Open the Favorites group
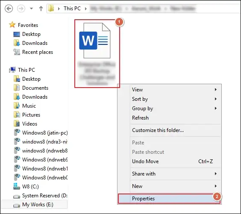The height and width of the screenshot is (214, 241). click(x=28, y=25)
